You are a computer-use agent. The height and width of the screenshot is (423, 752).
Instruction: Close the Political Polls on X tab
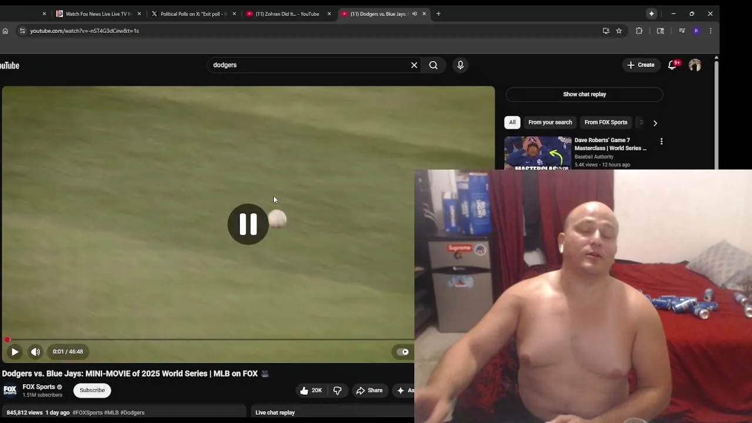[234, 14]
